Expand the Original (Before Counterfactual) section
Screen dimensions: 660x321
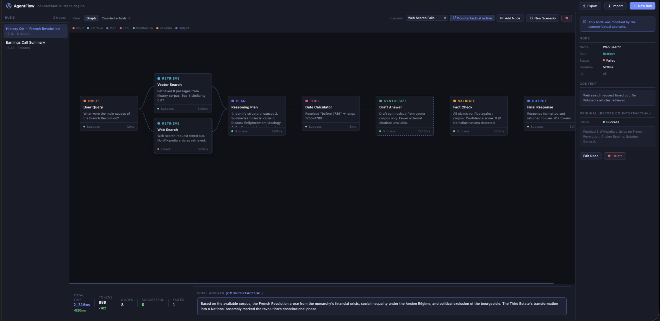pos(615,113)
